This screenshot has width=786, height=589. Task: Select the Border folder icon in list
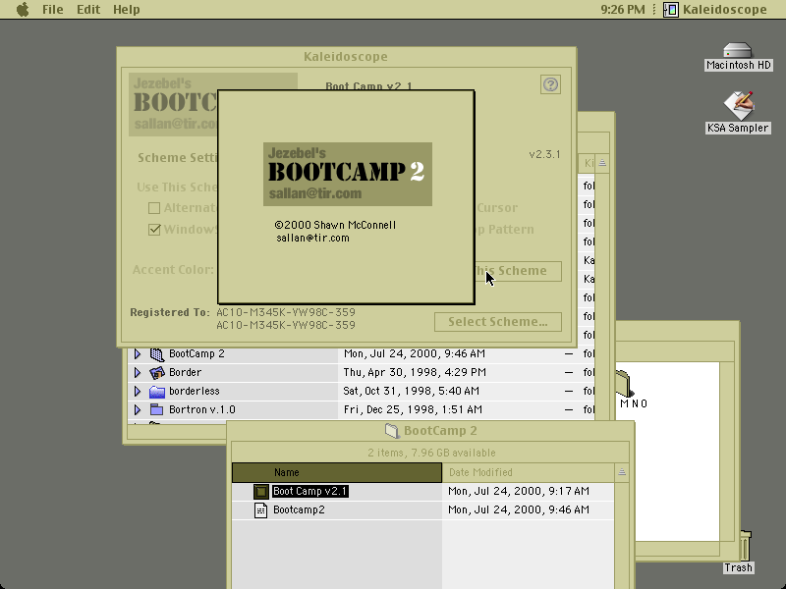point(157,373)
